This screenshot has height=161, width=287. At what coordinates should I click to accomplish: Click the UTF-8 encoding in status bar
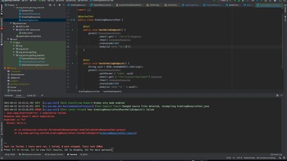[x=239, y=158]
